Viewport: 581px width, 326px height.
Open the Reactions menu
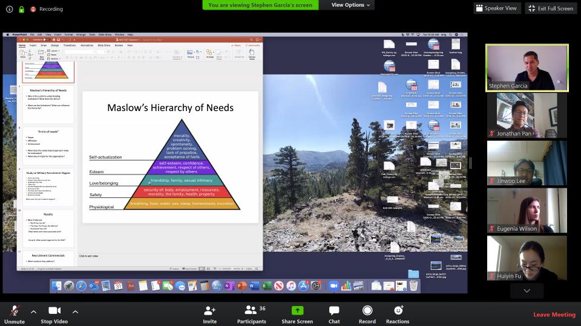[398, 311]
